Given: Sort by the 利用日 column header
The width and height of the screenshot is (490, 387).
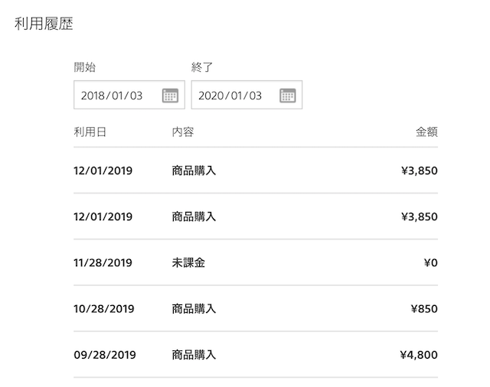Looking at the screenshot, I should [90, 132].
